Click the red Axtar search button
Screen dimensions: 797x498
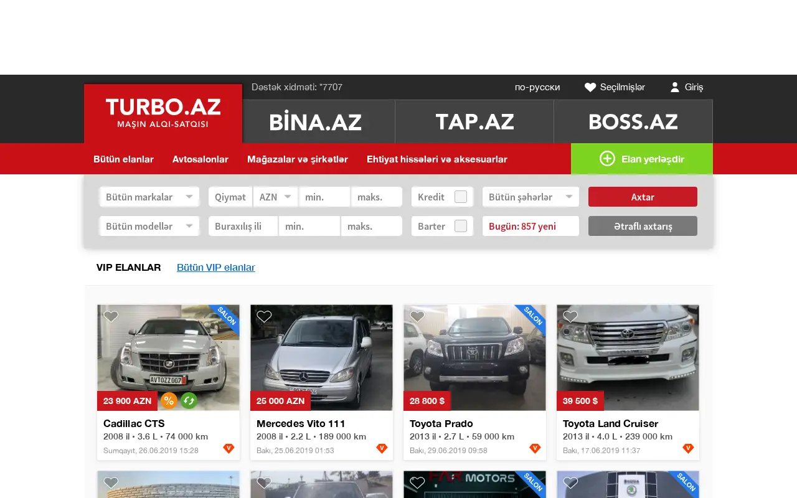tap(643, 197)
